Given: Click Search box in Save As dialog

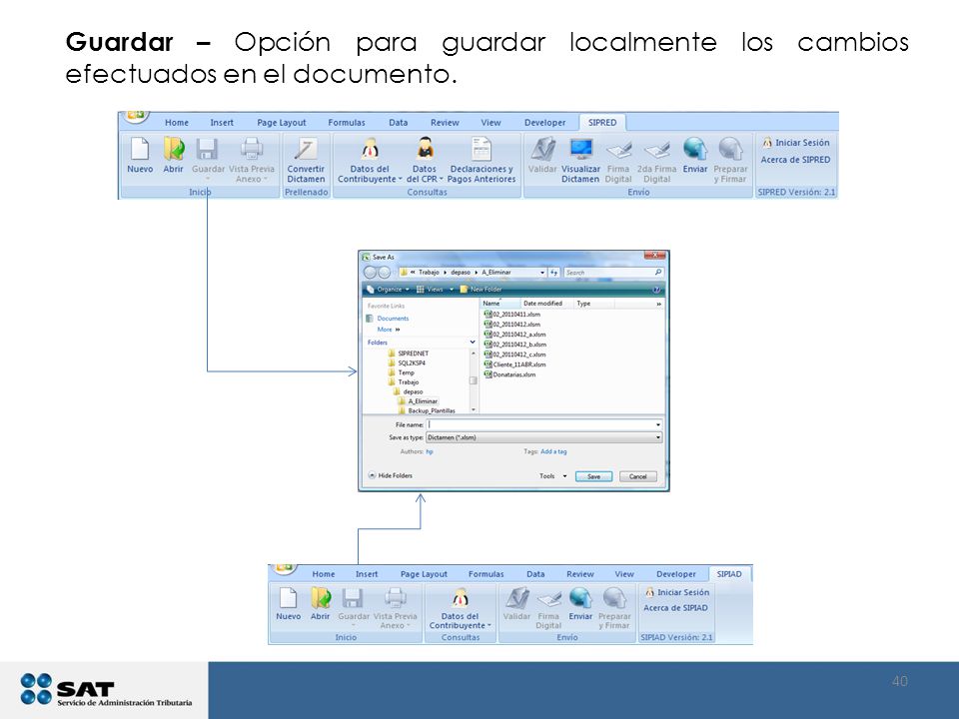Looking at the screenshot, I should click(x=613, y=272).
